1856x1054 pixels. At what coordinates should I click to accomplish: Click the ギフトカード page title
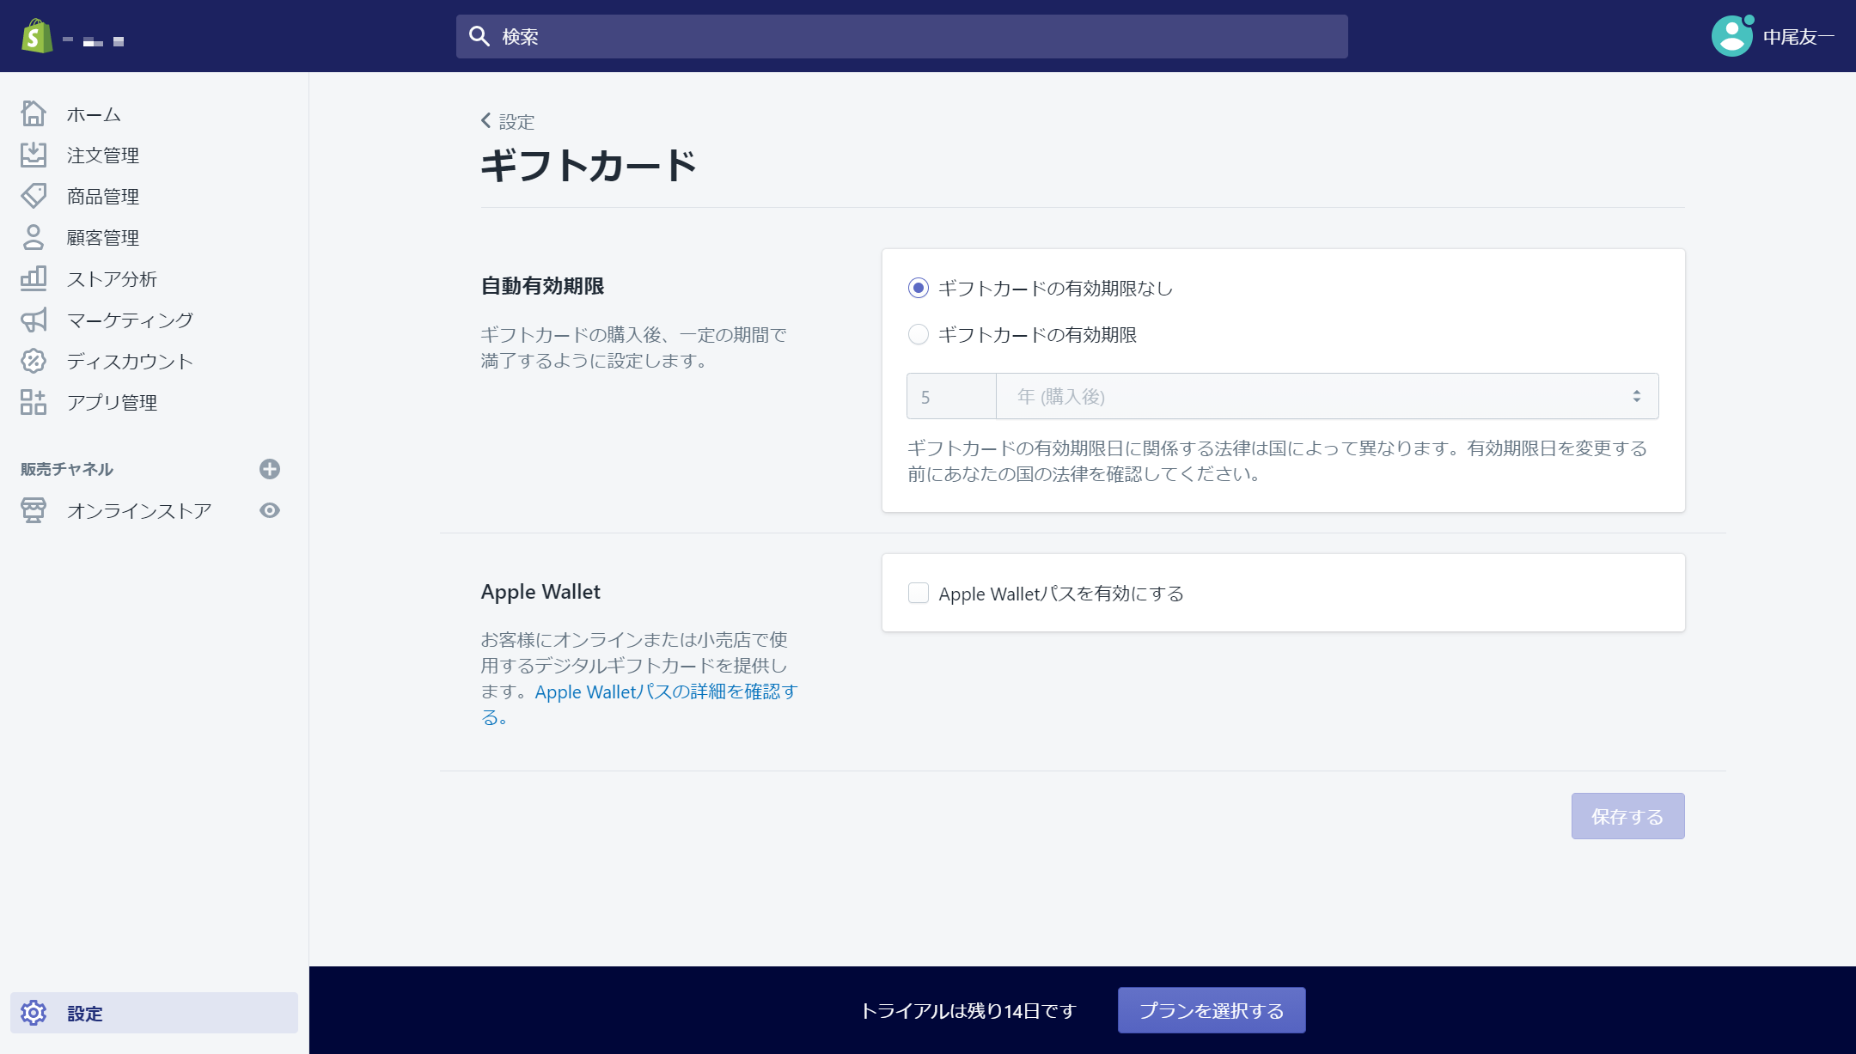point(589,165)
